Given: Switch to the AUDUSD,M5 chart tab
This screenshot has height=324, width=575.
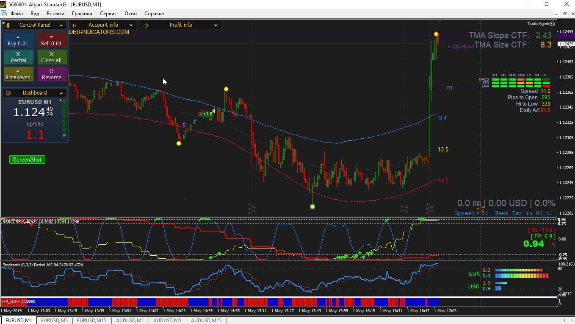Looking at the screenshot, I should click(167, 321).
